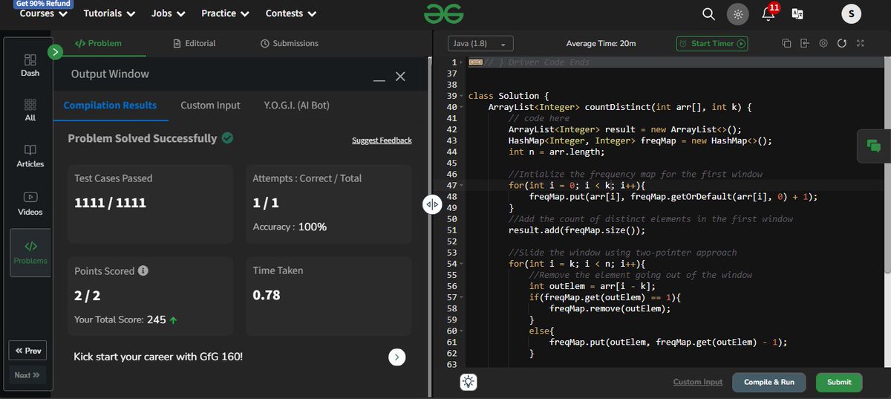The image size is (891, 399).
Task: Click the Custom Input link below editor
Action: [x=697, y=382]
